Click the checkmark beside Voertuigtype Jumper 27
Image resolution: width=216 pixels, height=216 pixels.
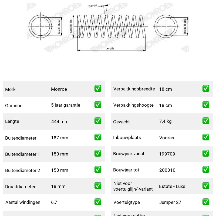tap(206, 202)
